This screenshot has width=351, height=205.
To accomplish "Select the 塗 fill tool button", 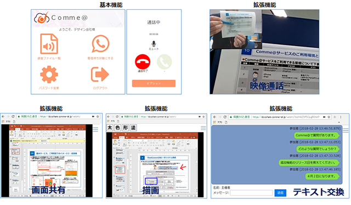I will (x=133, y=128).
